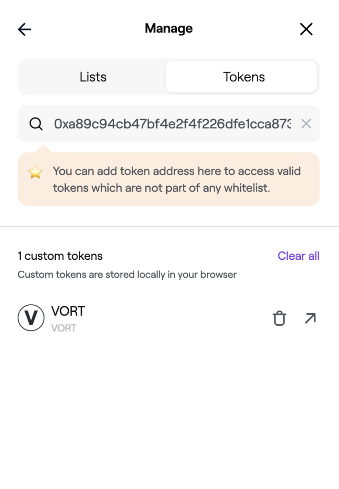
Task: Open VORT in the block explorer
Action: pyautogui.click(x=310, y=318)
